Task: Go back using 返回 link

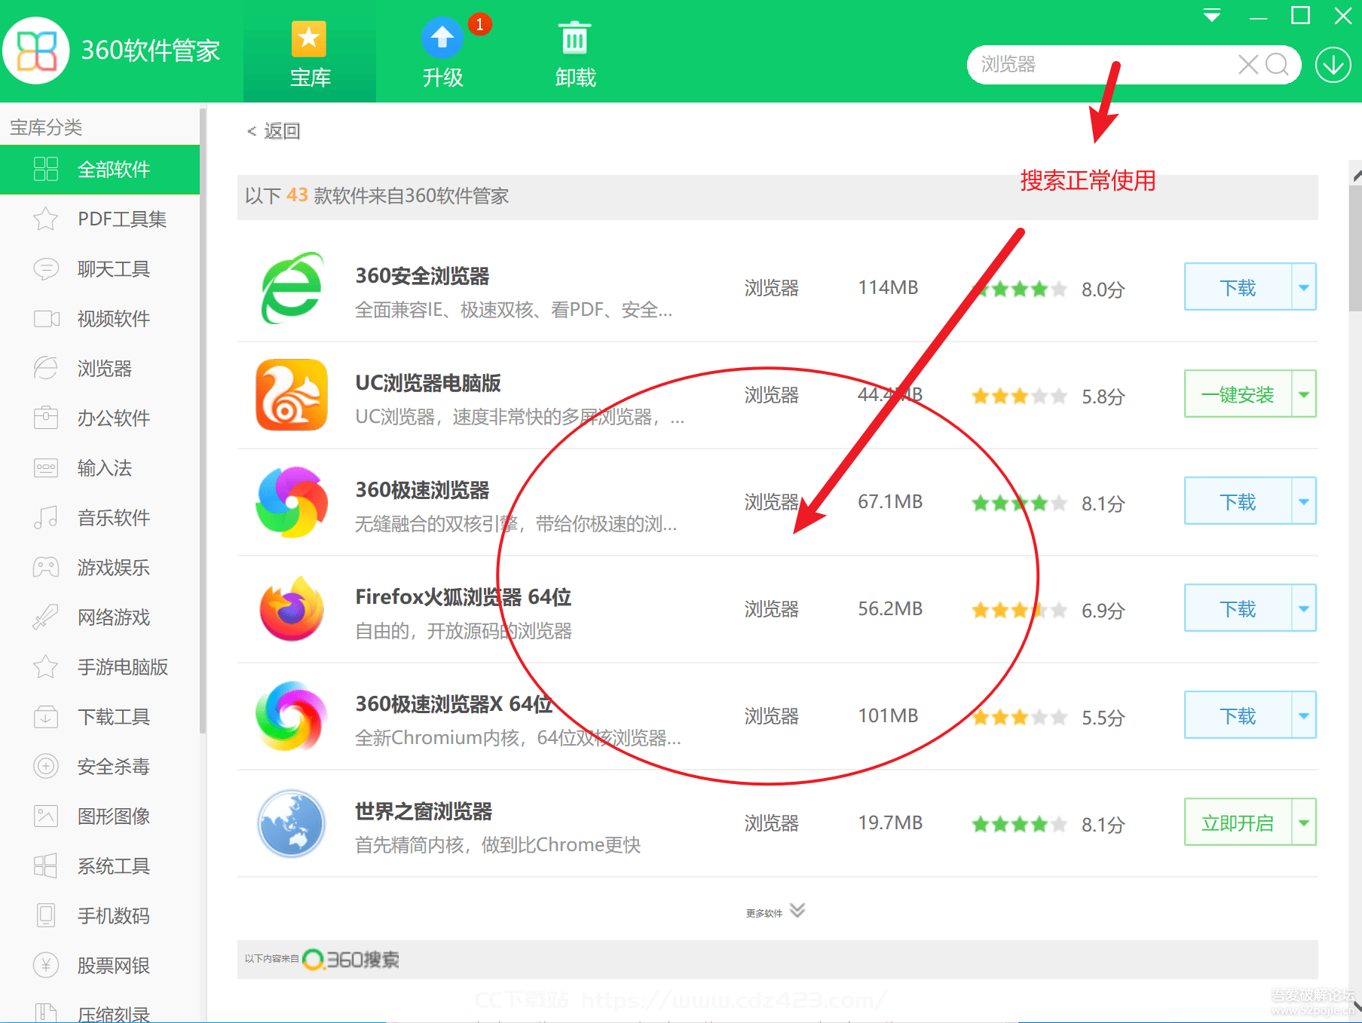Action: click(274, 131)
